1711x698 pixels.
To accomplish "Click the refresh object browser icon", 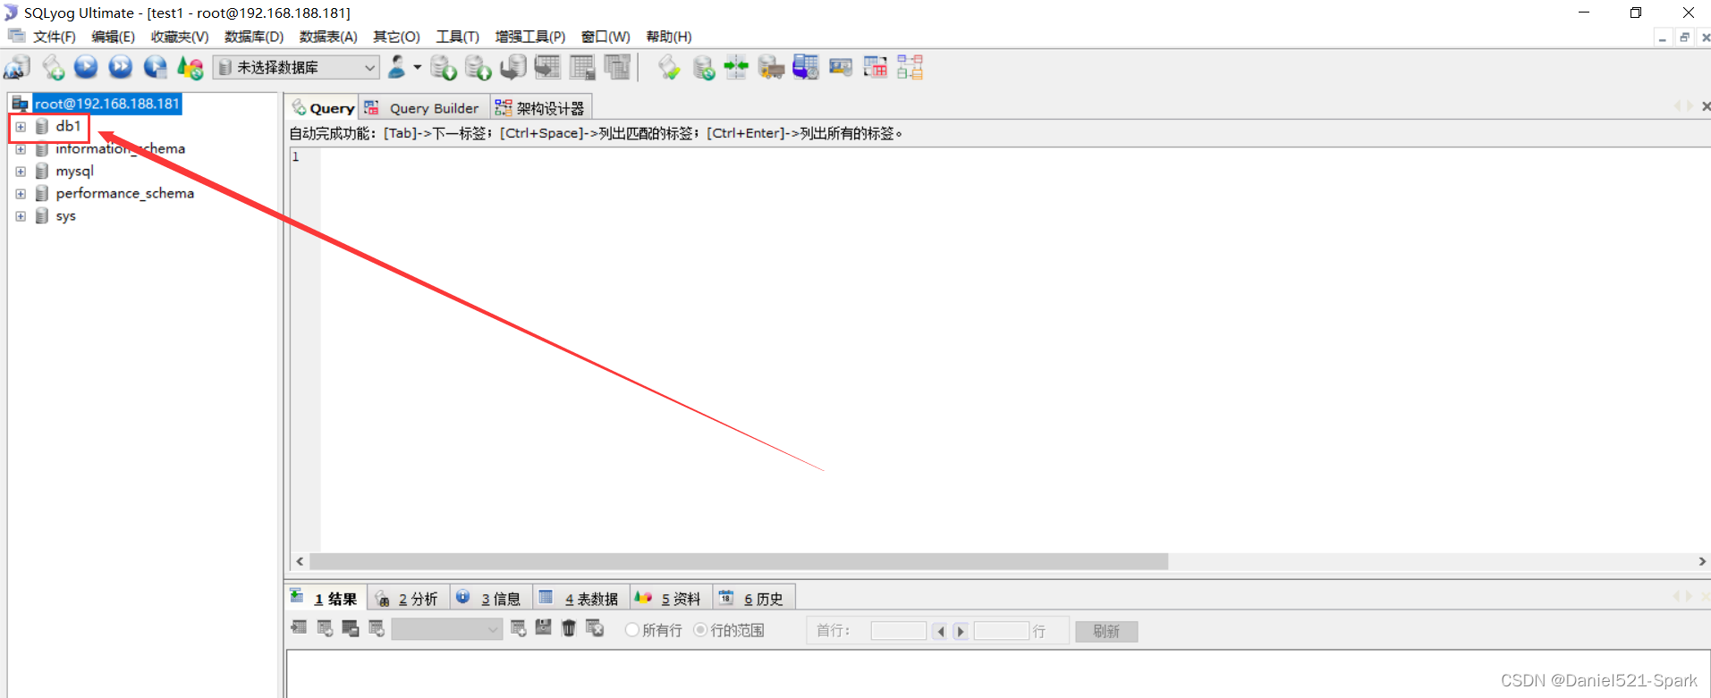I will tap(191, 67).
